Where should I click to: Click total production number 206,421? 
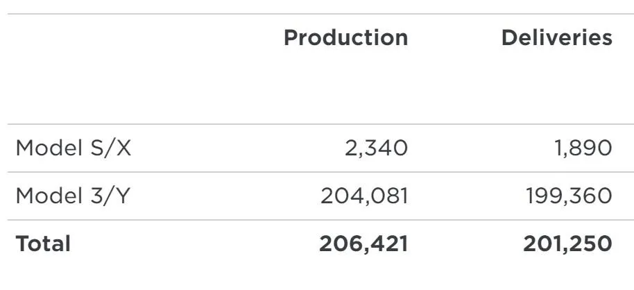pyautogui.click(x=363, y=244)
